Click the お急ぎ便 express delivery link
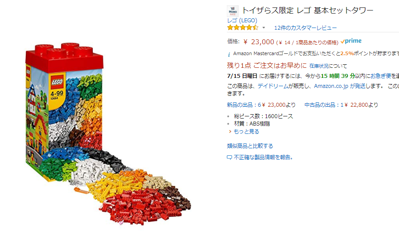 click(381, 76)
